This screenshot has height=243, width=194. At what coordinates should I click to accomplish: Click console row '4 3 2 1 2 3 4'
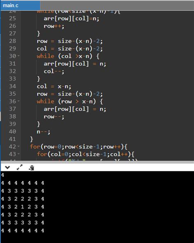23,207
